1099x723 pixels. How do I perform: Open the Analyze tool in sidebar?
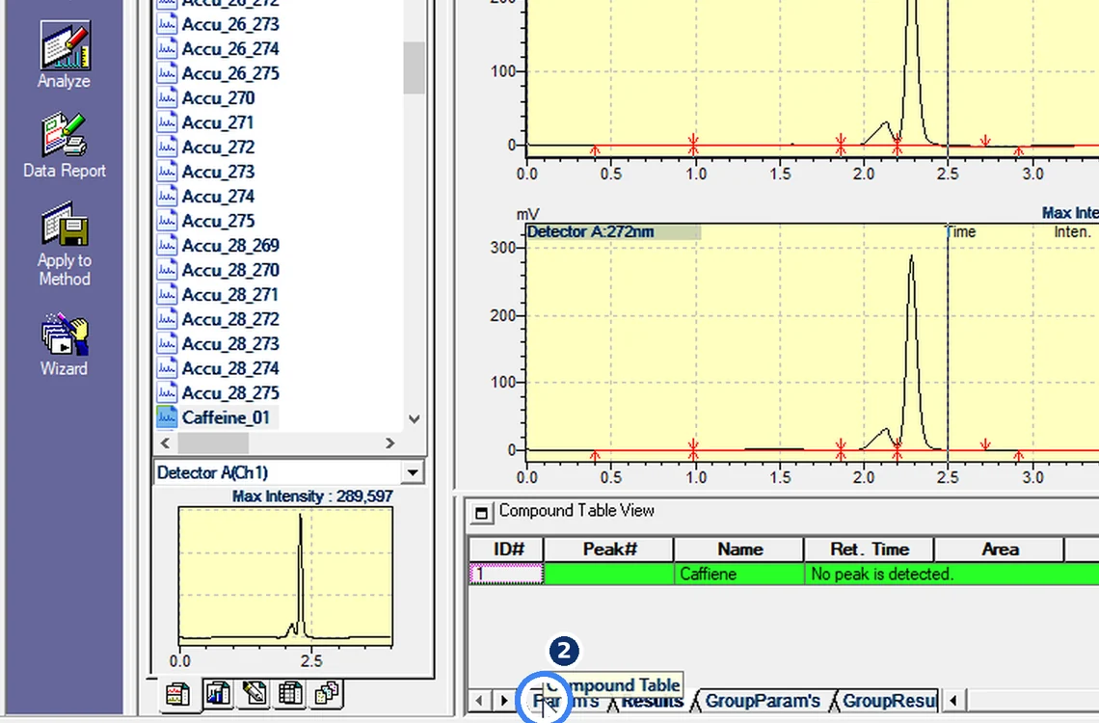click(65, 55)
